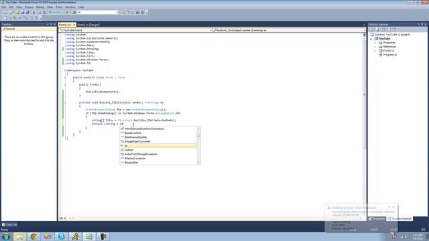Click the Paste toolbar icon
429x241 pixels.
[44, 13]
